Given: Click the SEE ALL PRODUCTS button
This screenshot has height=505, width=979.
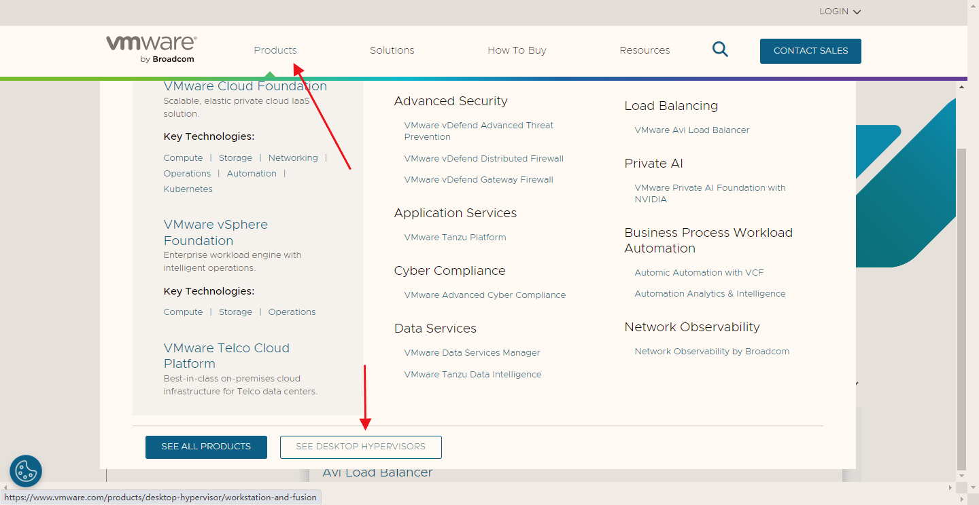Looking at the screenshot, I should coord(206,447).
